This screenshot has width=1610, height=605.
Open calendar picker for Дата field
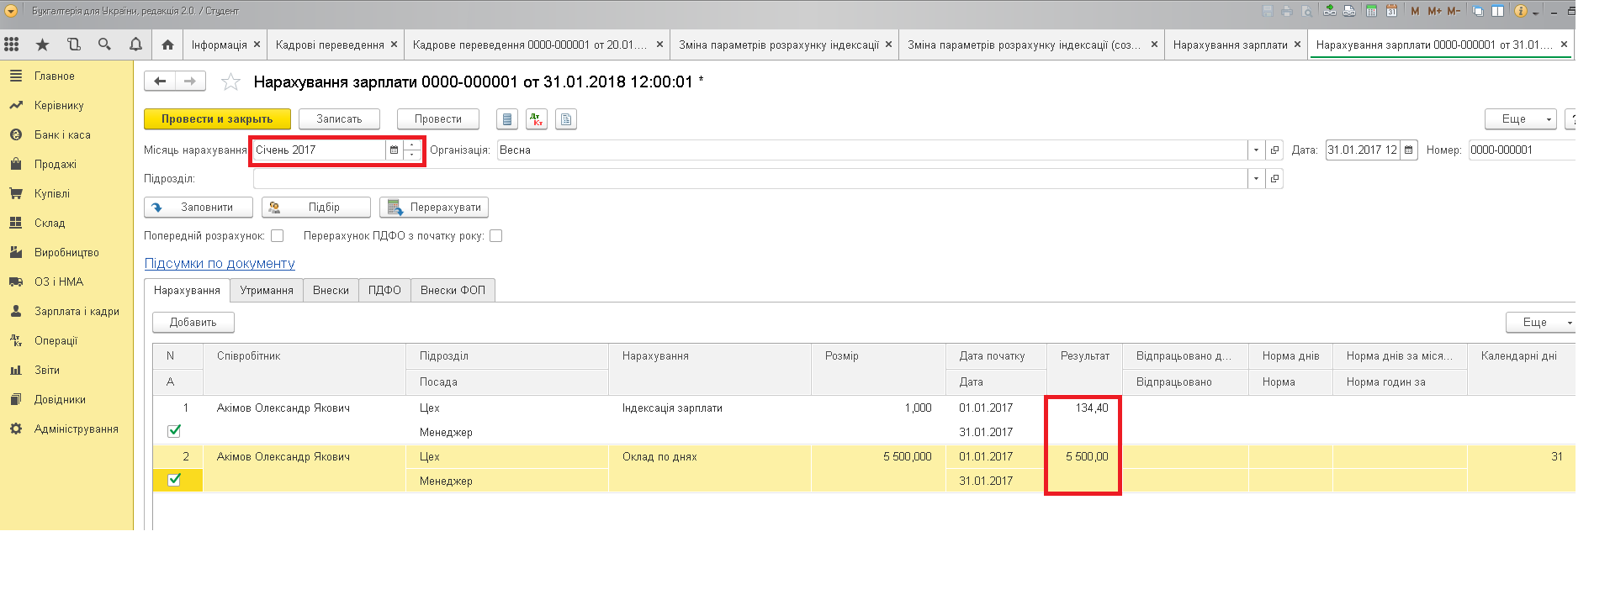(x=1409, y=150)
